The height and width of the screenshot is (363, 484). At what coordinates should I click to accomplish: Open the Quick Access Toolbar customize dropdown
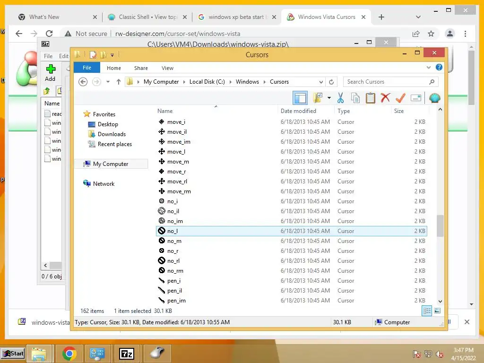[x=112, y=55]
